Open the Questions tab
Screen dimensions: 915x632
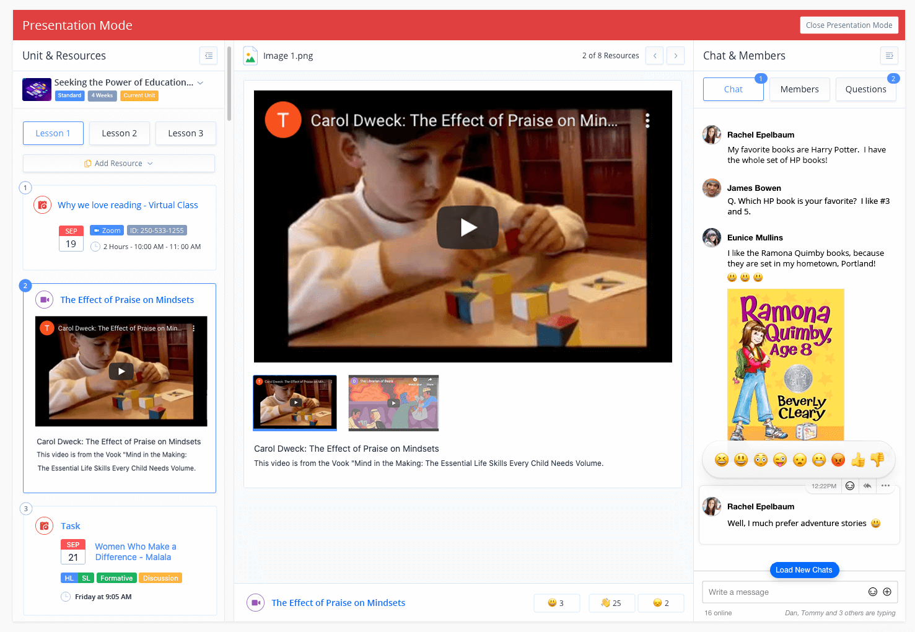coord(866,89)
